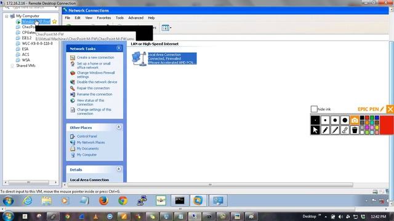This screenshot has width=394, height=221.
Task: Take a screenshot with the Epic Pen camera
Action: point(355,120)
